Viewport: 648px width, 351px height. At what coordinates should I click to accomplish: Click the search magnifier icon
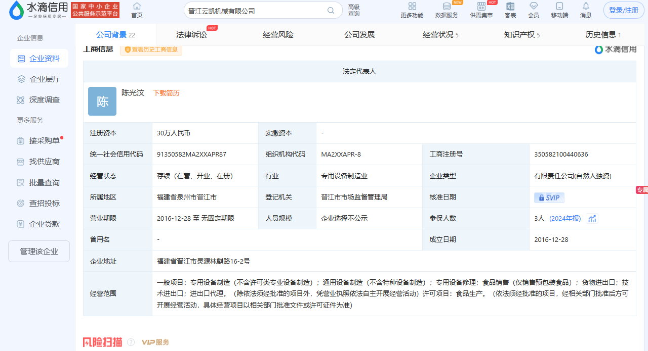[x=331, y=11]
